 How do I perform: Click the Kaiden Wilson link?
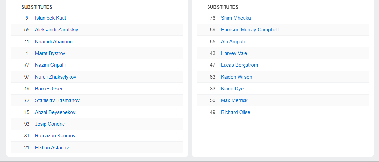(x=236, y=77)
